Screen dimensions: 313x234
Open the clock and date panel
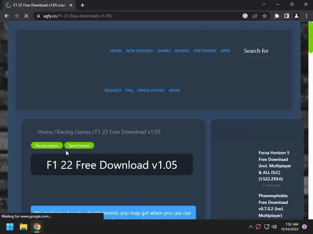pos(290,227)
